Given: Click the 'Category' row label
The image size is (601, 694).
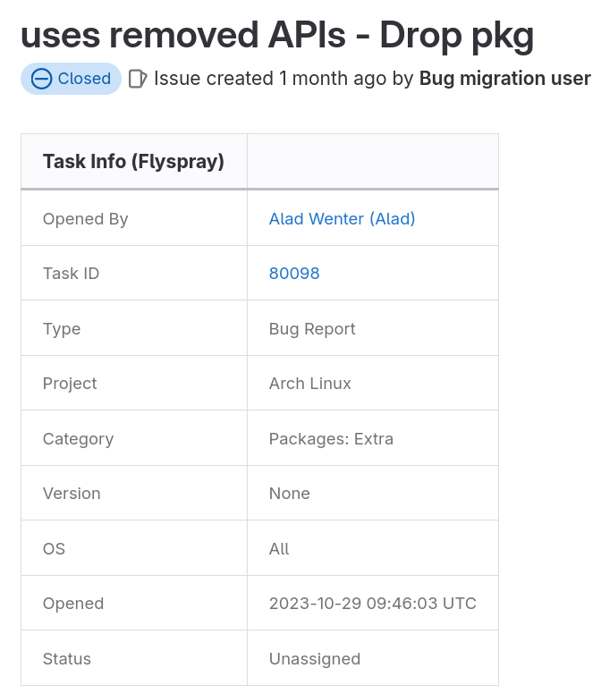Looking at the screenshot, I should pos(78,439).
